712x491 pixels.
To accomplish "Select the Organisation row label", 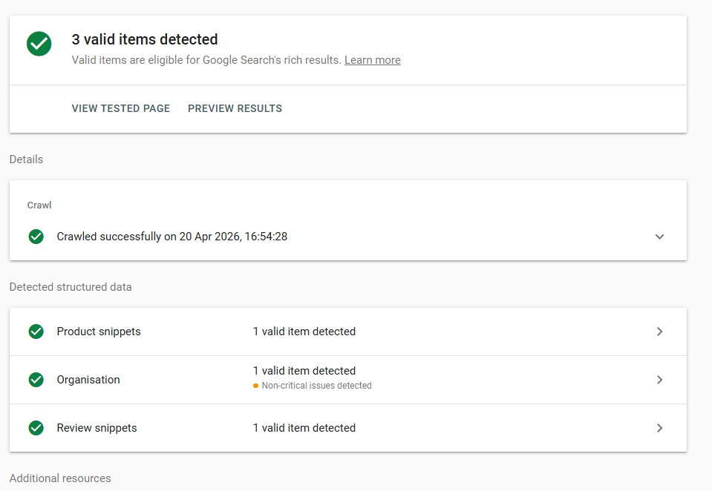I will click(x=88, y=380).
